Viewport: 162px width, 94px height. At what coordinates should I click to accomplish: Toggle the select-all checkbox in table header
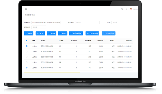26,41
